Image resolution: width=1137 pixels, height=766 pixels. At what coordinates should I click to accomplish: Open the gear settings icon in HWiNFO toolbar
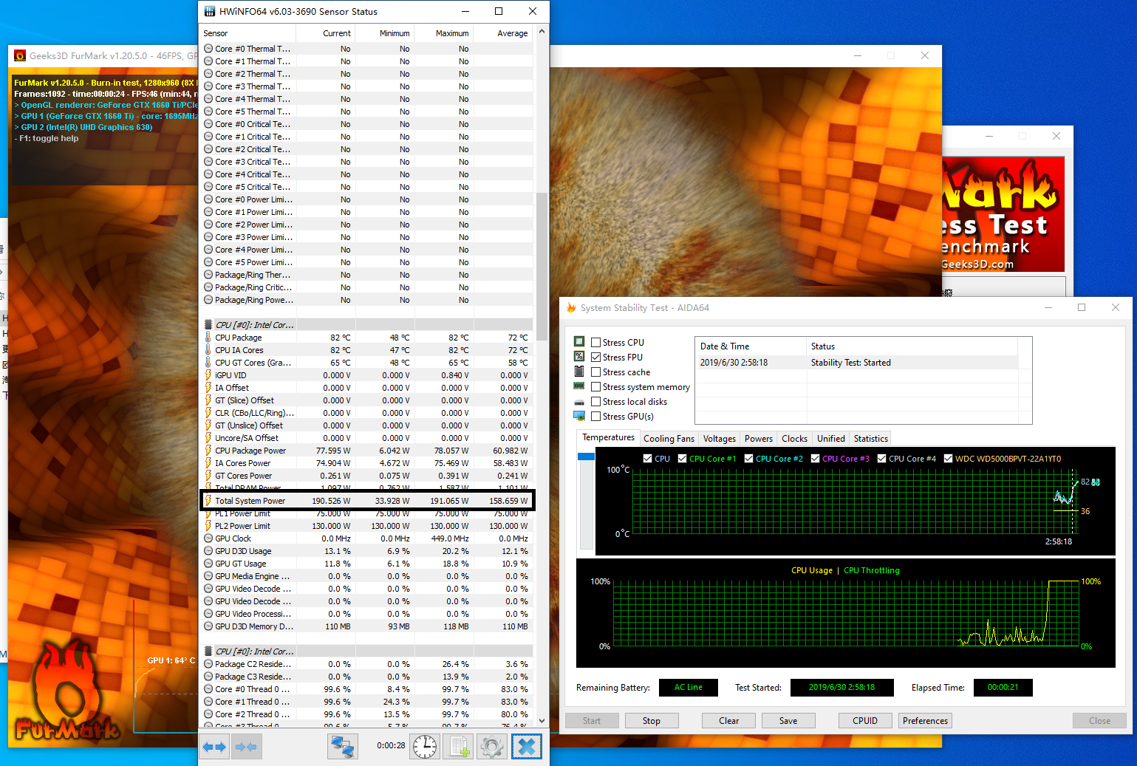pos(492,747)
